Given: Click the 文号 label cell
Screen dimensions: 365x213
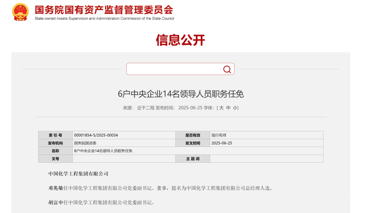Looking at the screenshot, I should 55,159.
